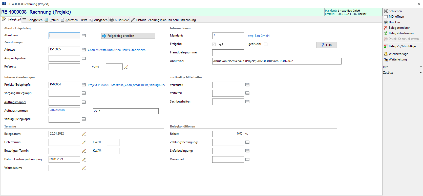
Task: Click the Hilfe button
Action: coord(326,45)
